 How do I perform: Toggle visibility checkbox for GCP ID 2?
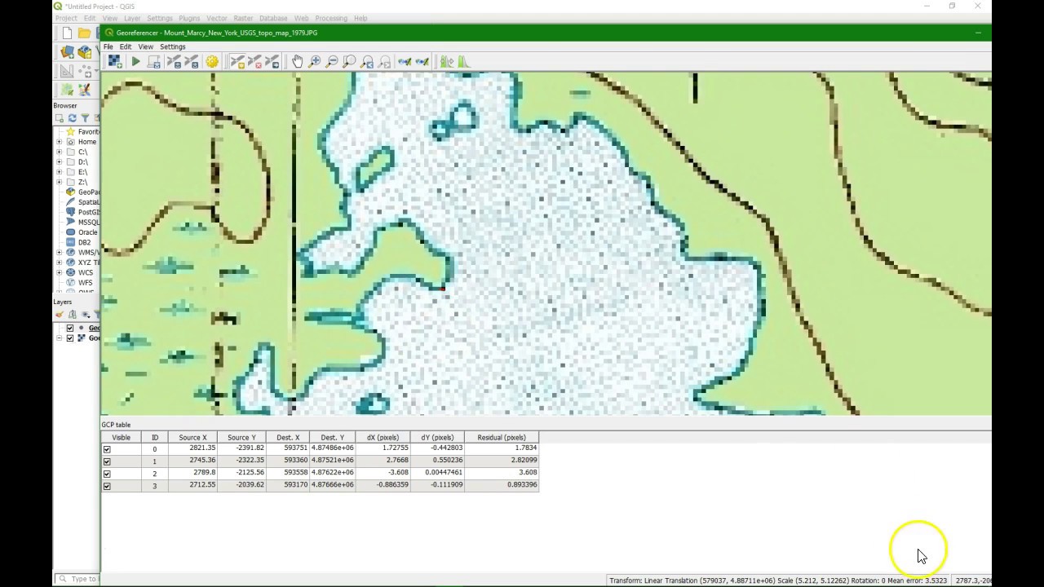coord(107,474)
